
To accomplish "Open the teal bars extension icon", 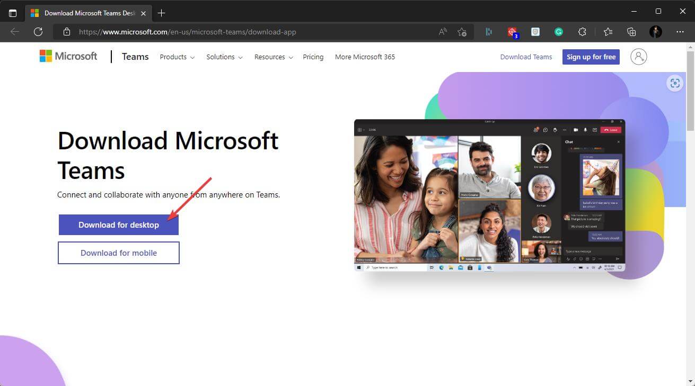I will coord(488,32).
